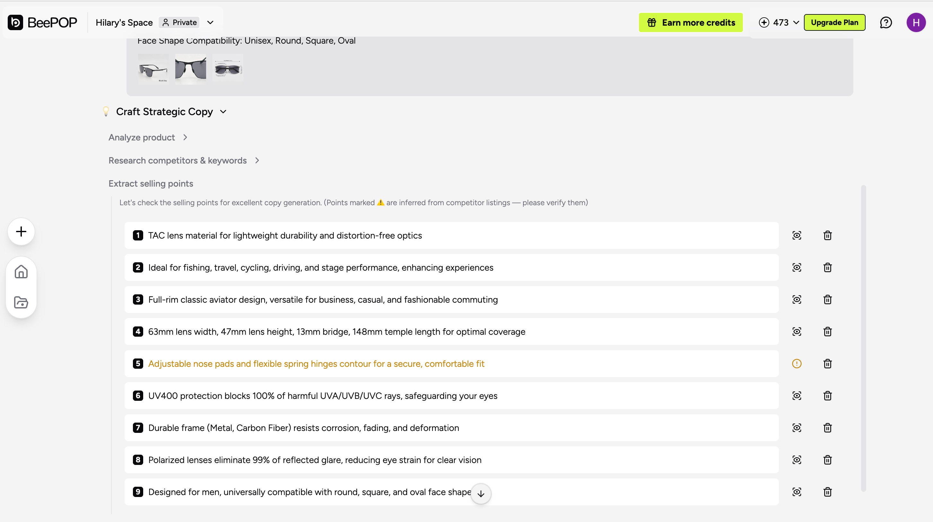Click the Private visibility badge
Screen dimensions: 933x522
179,22
